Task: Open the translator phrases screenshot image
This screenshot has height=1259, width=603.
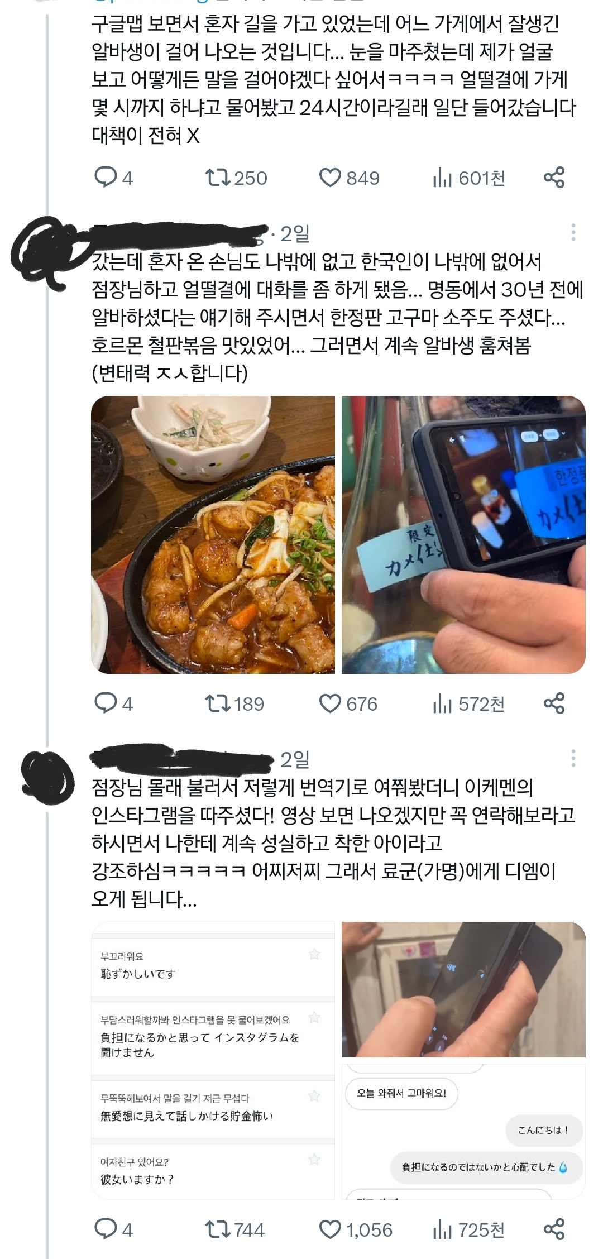Action: click(213, 1060)
